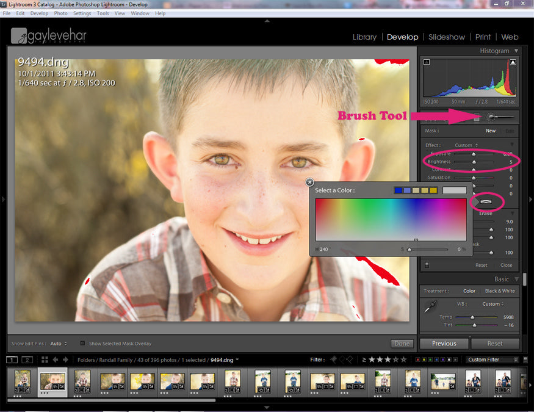
Task: Open the Photo menu
Action: tap(61, 13)
